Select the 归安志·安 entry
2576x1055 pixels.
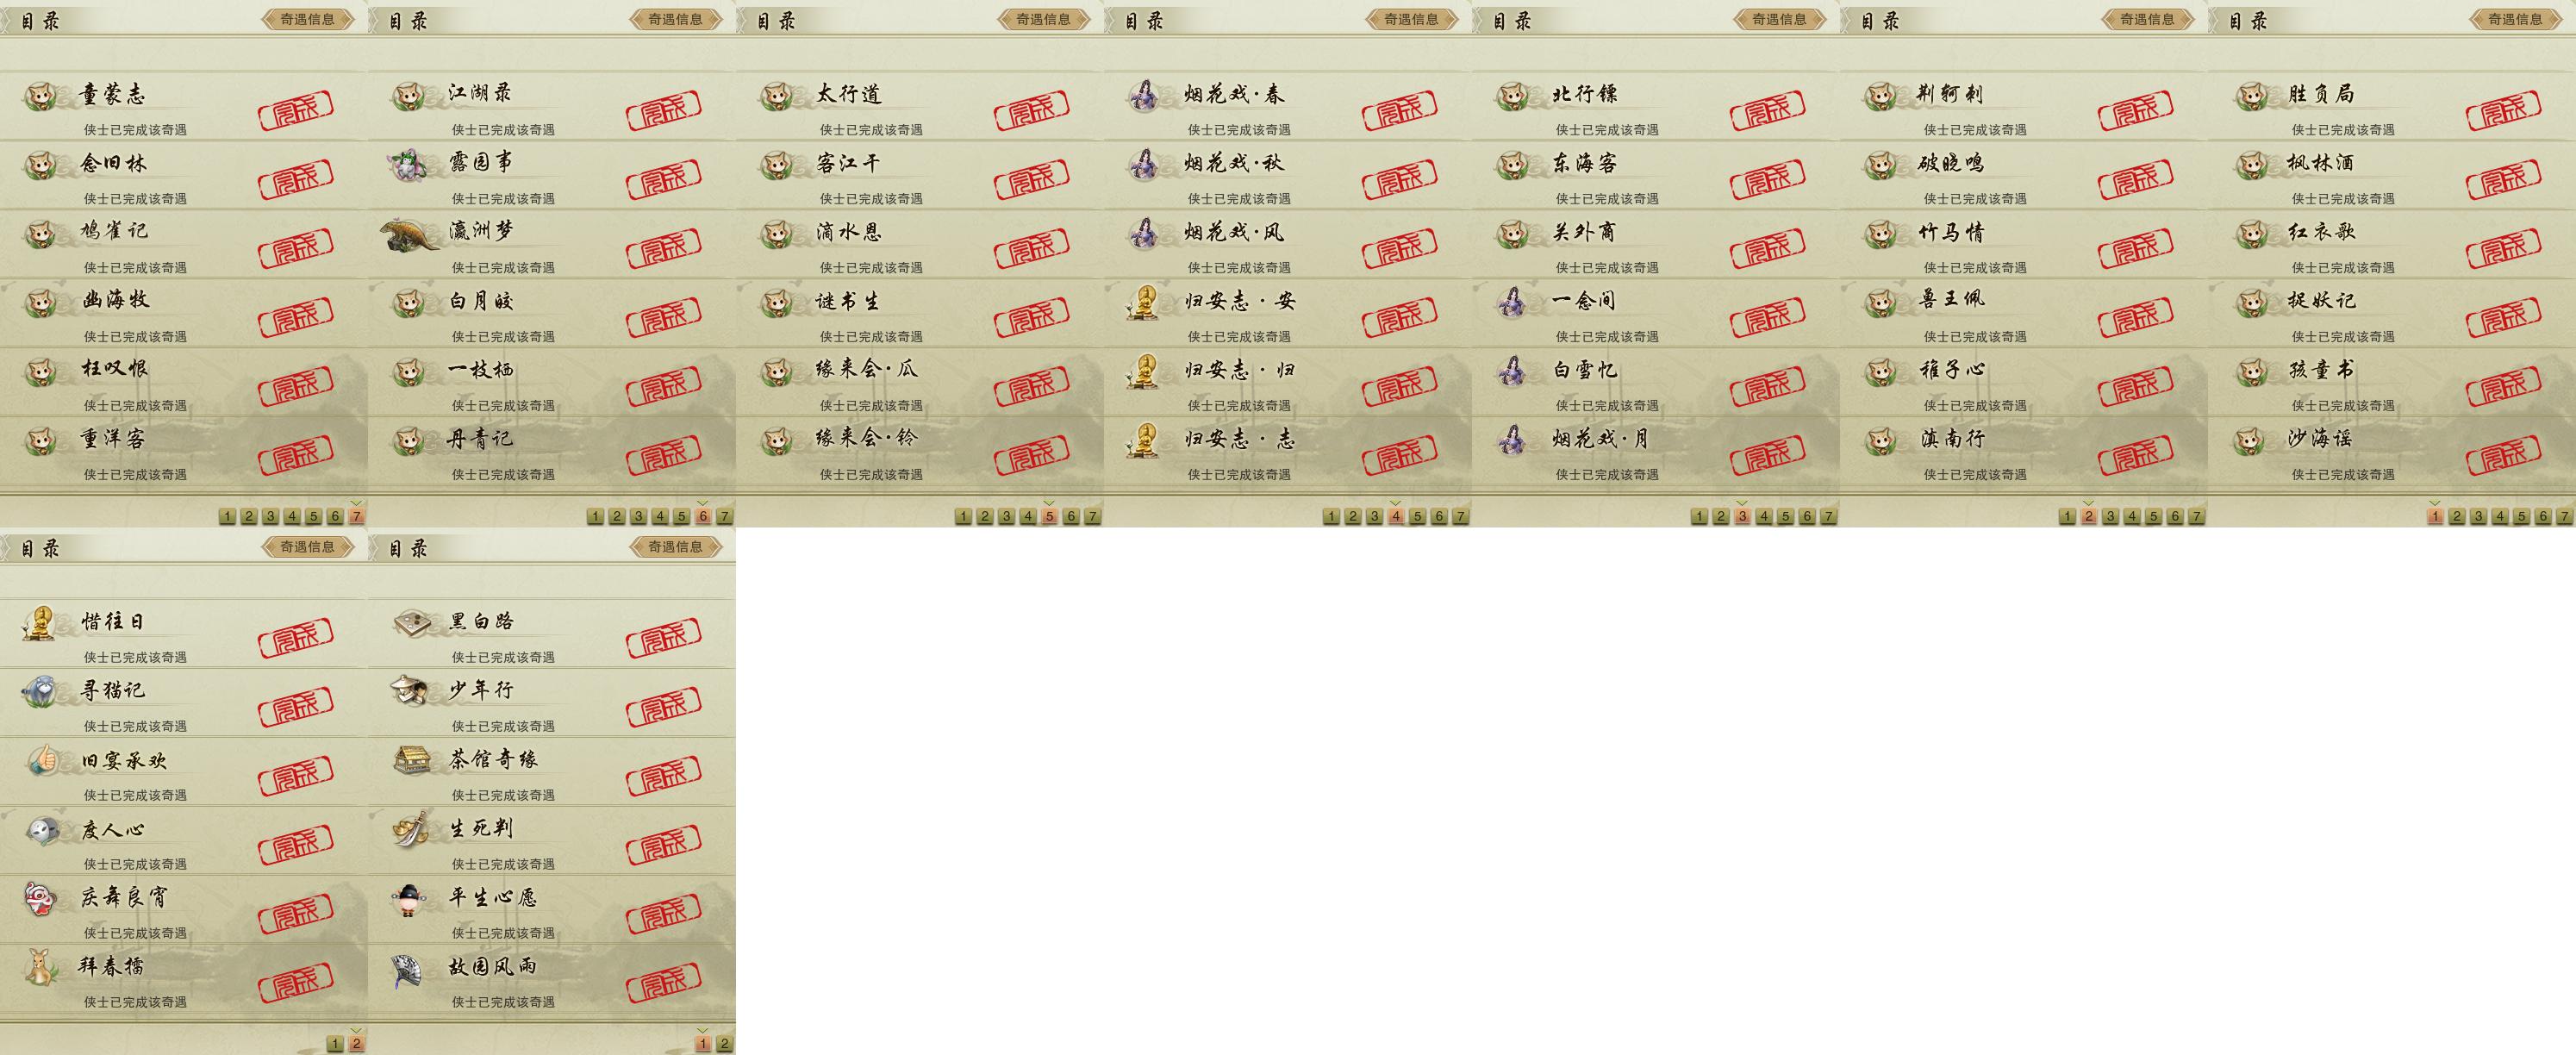coord(1288,313)
